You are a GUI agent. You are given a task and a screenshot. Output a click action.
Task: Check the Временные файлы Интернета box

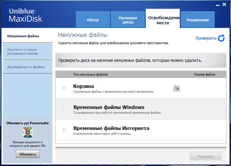click(65, 130)
